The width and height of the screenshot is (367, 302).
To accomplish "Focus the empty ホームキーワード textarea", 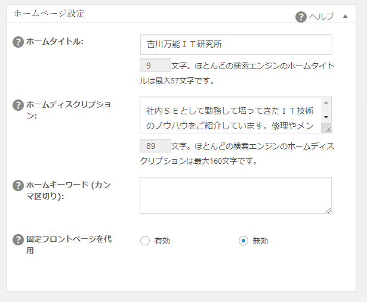I will tap(236, 195).
